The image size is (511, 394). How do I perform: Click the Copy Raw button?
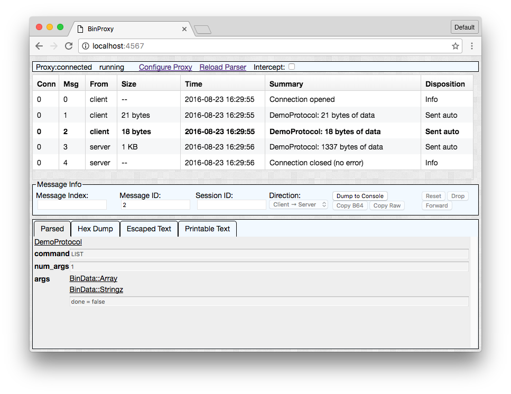pyautogui.click(x=387, y=205)
